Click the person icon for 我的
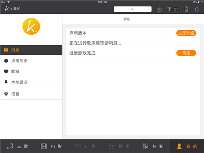Viewport: 204px width, 153px height. tap(179, 146)
